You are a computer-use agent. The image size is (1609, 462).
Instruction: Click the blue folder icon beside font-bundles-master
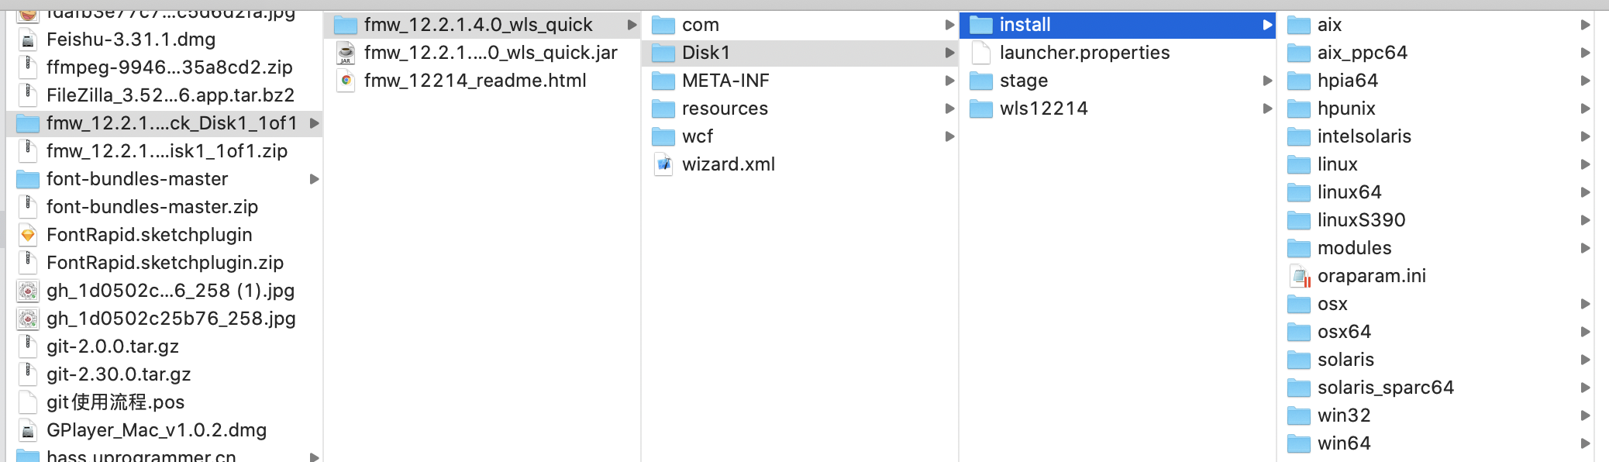click(x=29, y=179)
